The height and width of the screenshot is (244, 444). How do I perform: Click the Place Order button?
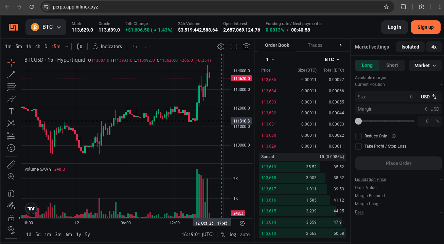[x=398, y=163]
